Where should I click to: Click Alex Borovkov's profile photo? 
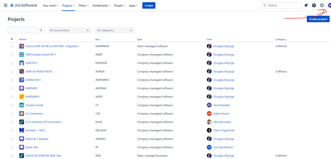pyautogui.click(x=209, y=122)
